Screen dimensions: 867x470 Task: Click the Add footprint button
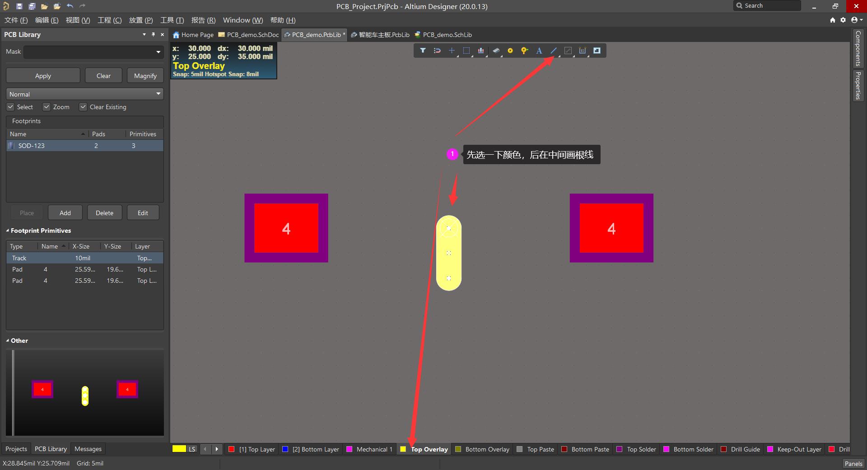click(65, 213)
